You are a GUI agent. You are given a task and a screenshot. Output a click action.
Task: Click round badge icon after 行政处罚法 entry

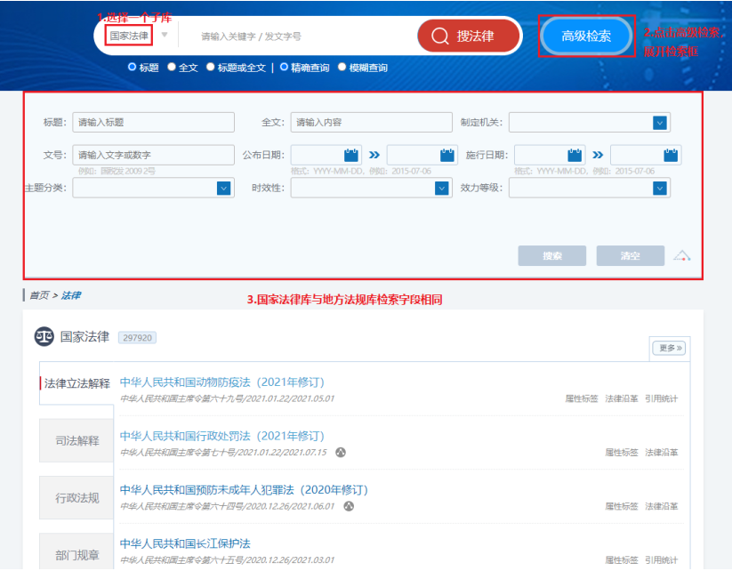pyautogui.click(x=341, y=453)
